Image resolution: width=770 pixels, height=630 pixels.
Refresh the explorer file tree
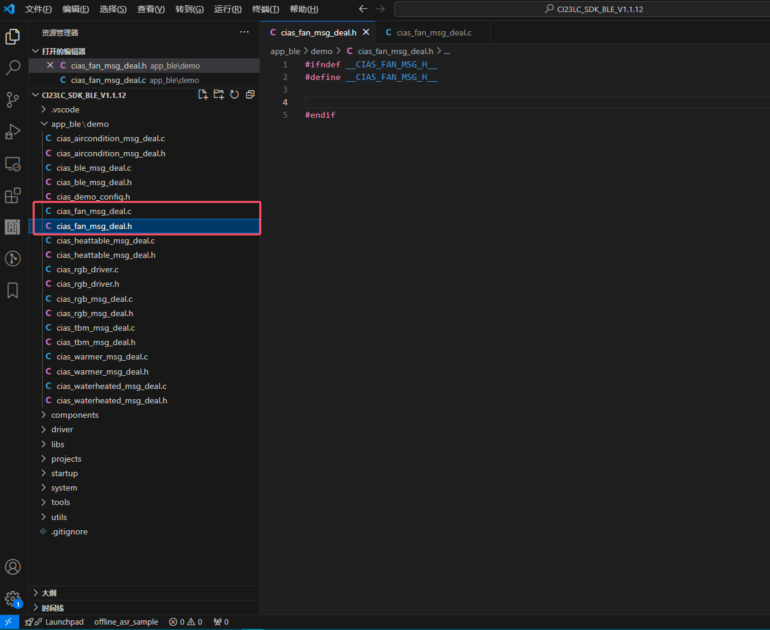234,95
